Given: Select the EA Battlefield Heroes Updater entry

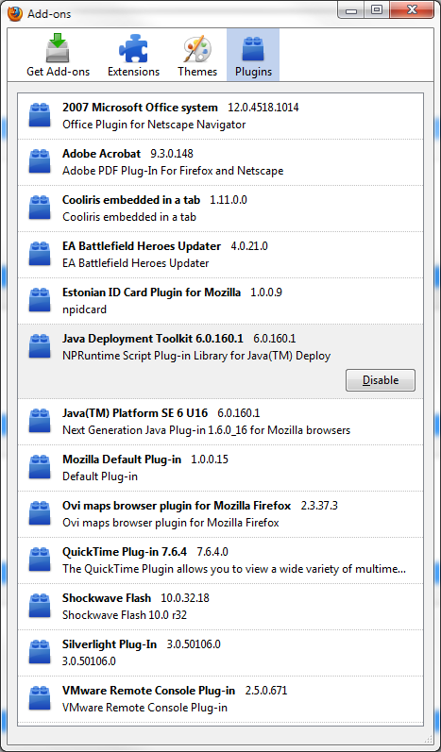Looking at the screenshot, I should pyautogui.click(x=220, y=255).
